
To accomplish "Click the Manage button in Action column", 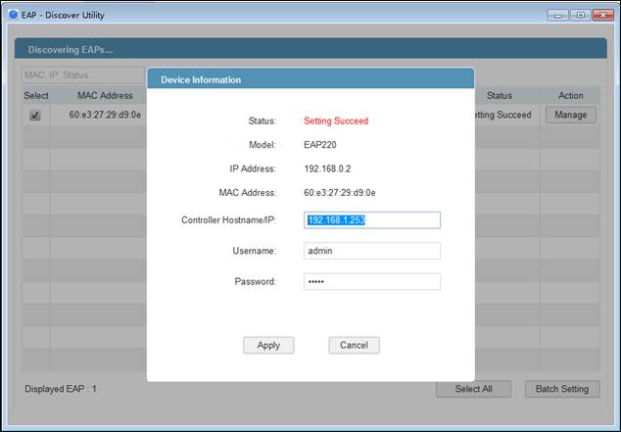I will coord(571,115).
